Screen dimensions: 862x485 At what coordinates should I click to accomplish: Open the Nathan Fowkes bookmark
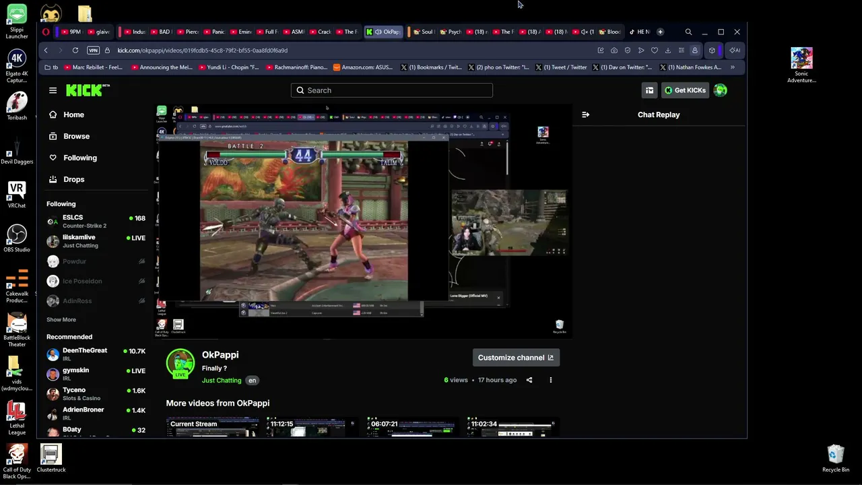[x=690, y=67]
